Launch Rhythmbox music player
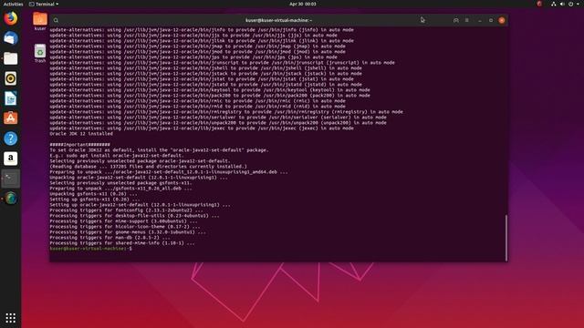This screenshot has height=328, width=584. click(10, 78)
